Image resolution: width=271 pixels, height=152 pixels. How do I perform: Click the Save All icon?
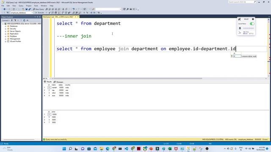click(x=30, y=9)
